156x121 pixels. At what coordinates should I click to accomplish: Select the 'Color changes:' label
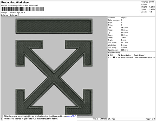[114, 20]
